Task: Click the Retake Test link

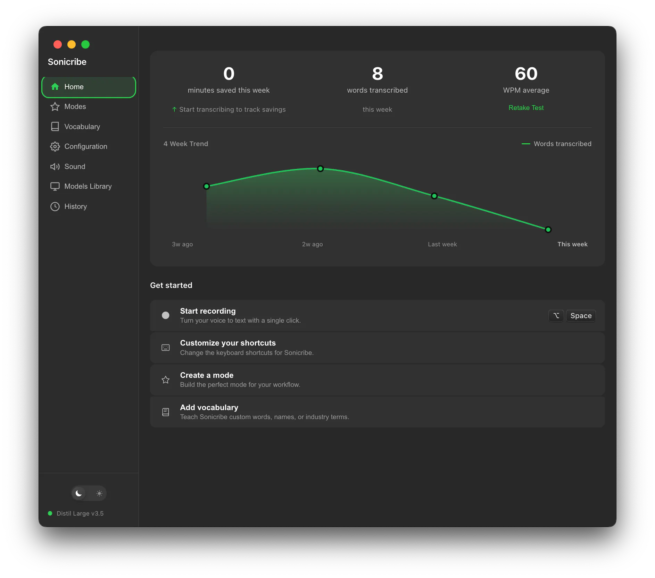Action: point(526,108)
